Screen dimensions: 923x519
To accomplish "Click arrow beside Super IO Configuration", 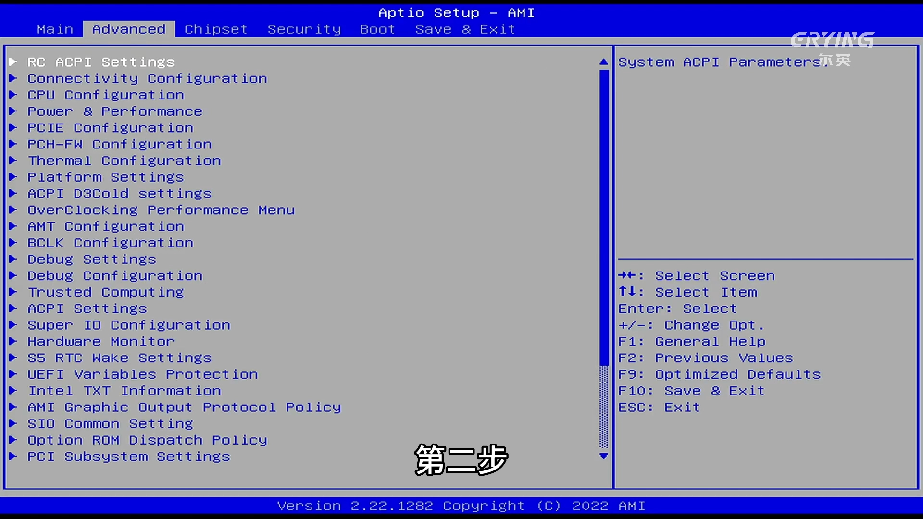I will tap(13, 324).
